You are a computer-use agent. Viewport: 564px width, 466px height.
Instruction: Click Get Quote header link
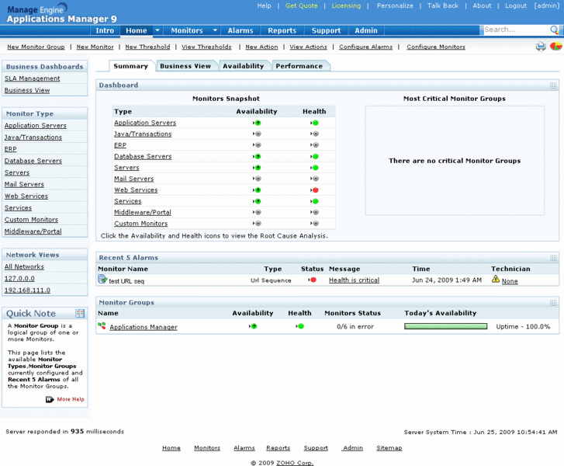click(302, 5)
